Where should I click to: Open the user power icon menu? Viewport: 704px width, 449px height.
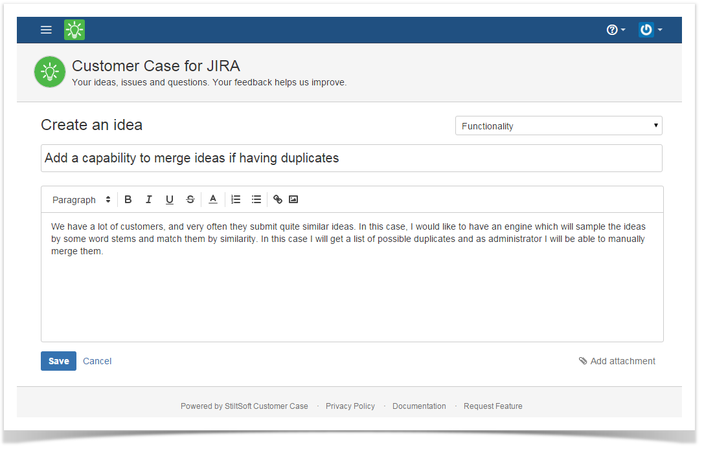point(651,30)
